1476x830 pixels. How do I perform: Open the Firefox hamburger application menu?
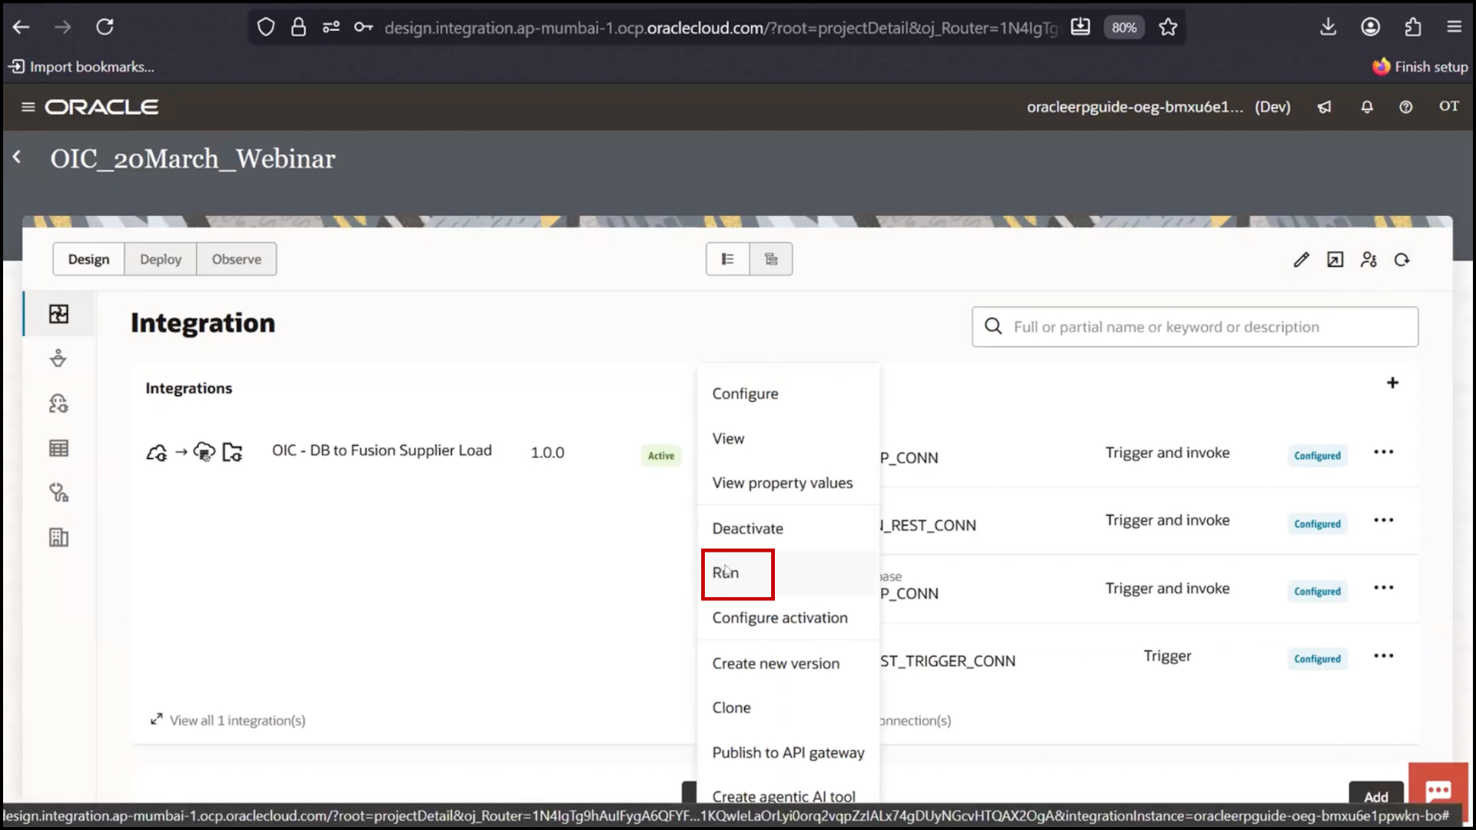pos(1454,28)
